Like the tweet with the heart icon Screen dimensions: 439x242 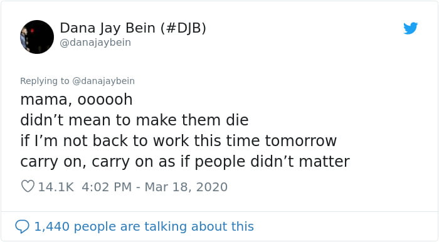pos(28,186)
